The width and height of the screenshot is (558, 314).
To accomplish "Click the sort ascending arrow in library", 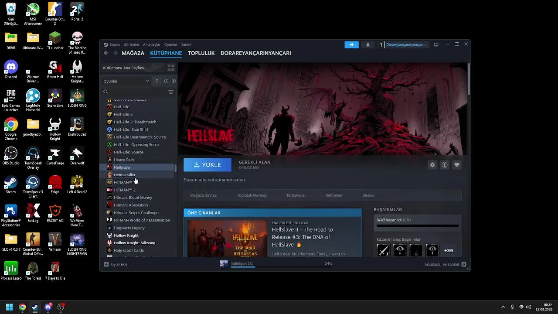I will click(157, 81).
